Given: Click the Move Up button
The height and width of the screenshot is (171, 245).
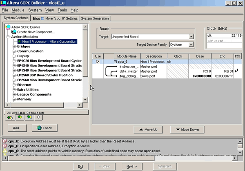Looking at the screenshot, I should point(148,130).
